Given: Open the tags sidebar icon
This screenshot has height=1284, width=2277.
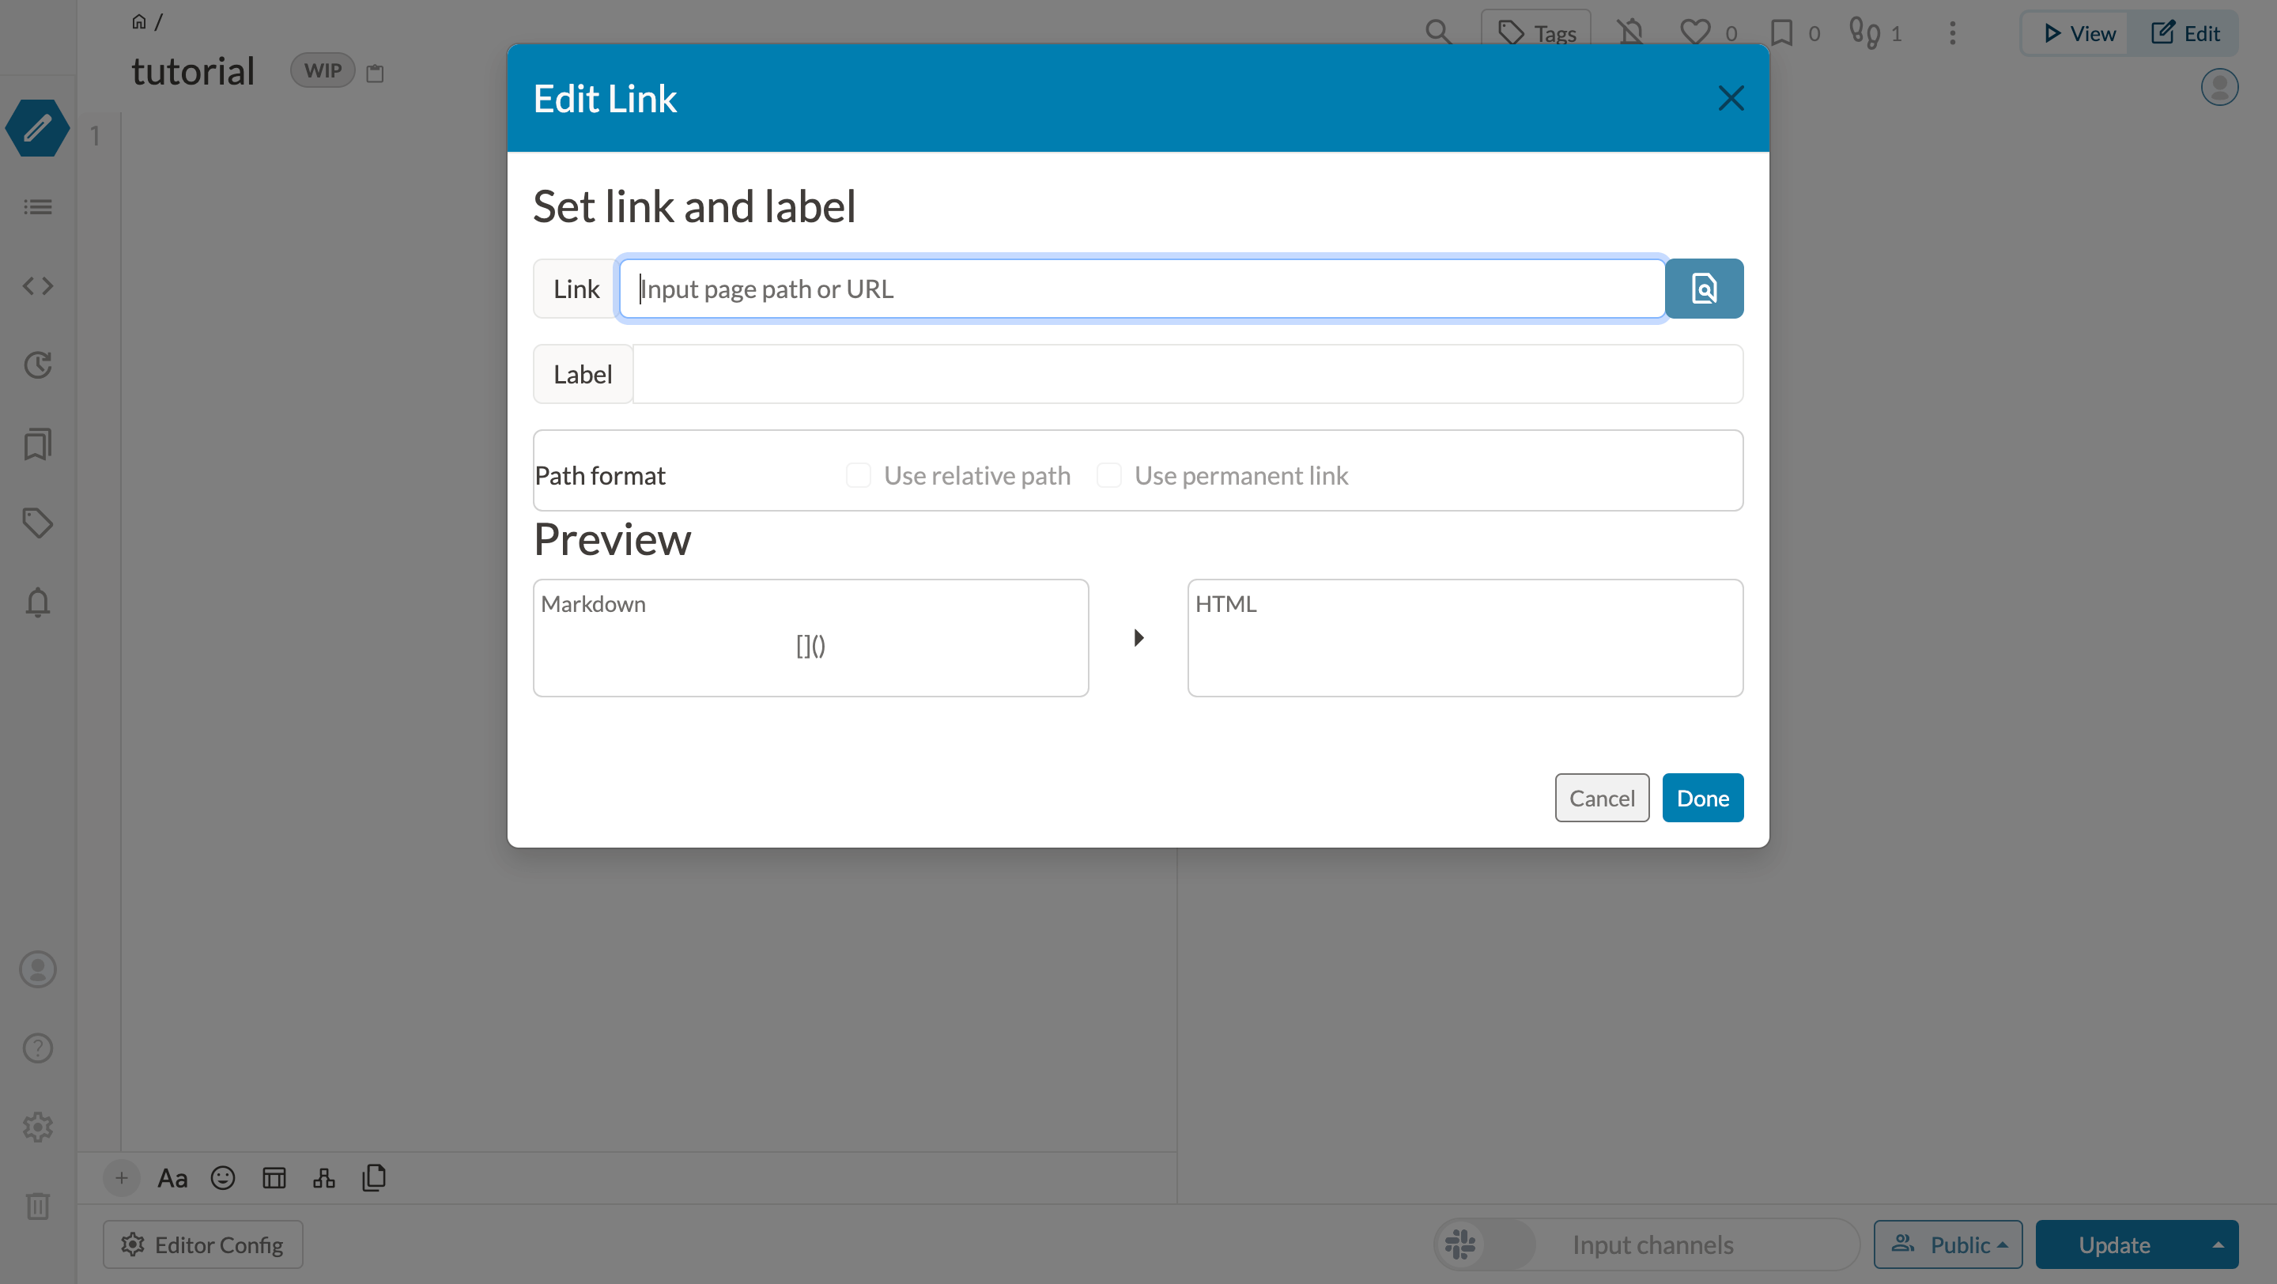Looking at the screenshot, I should (37, 523).
